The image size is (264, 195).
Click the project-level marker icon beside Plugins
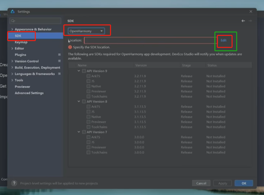pyautogui.click(x=60, y=55)
